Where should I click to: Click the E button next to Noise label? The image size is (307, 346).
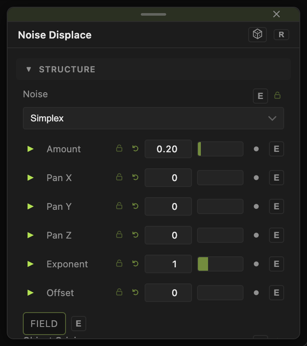click(x=260, y=96)
